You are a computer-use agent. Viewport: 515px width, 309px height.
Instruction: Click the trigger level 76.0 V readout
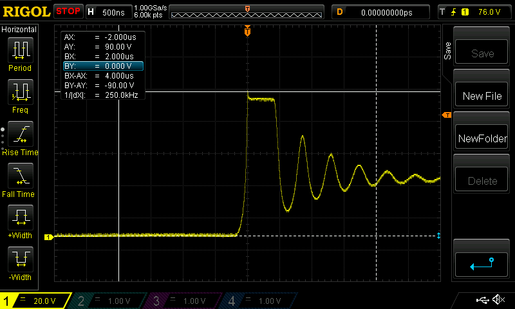[x=489, y=12]
